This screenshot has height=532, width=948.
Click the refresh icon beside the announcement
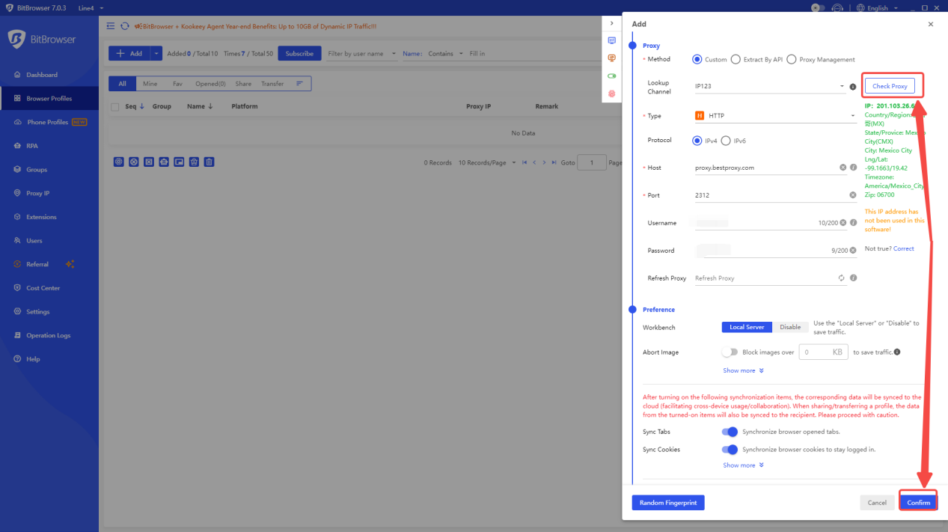point(124,26)
